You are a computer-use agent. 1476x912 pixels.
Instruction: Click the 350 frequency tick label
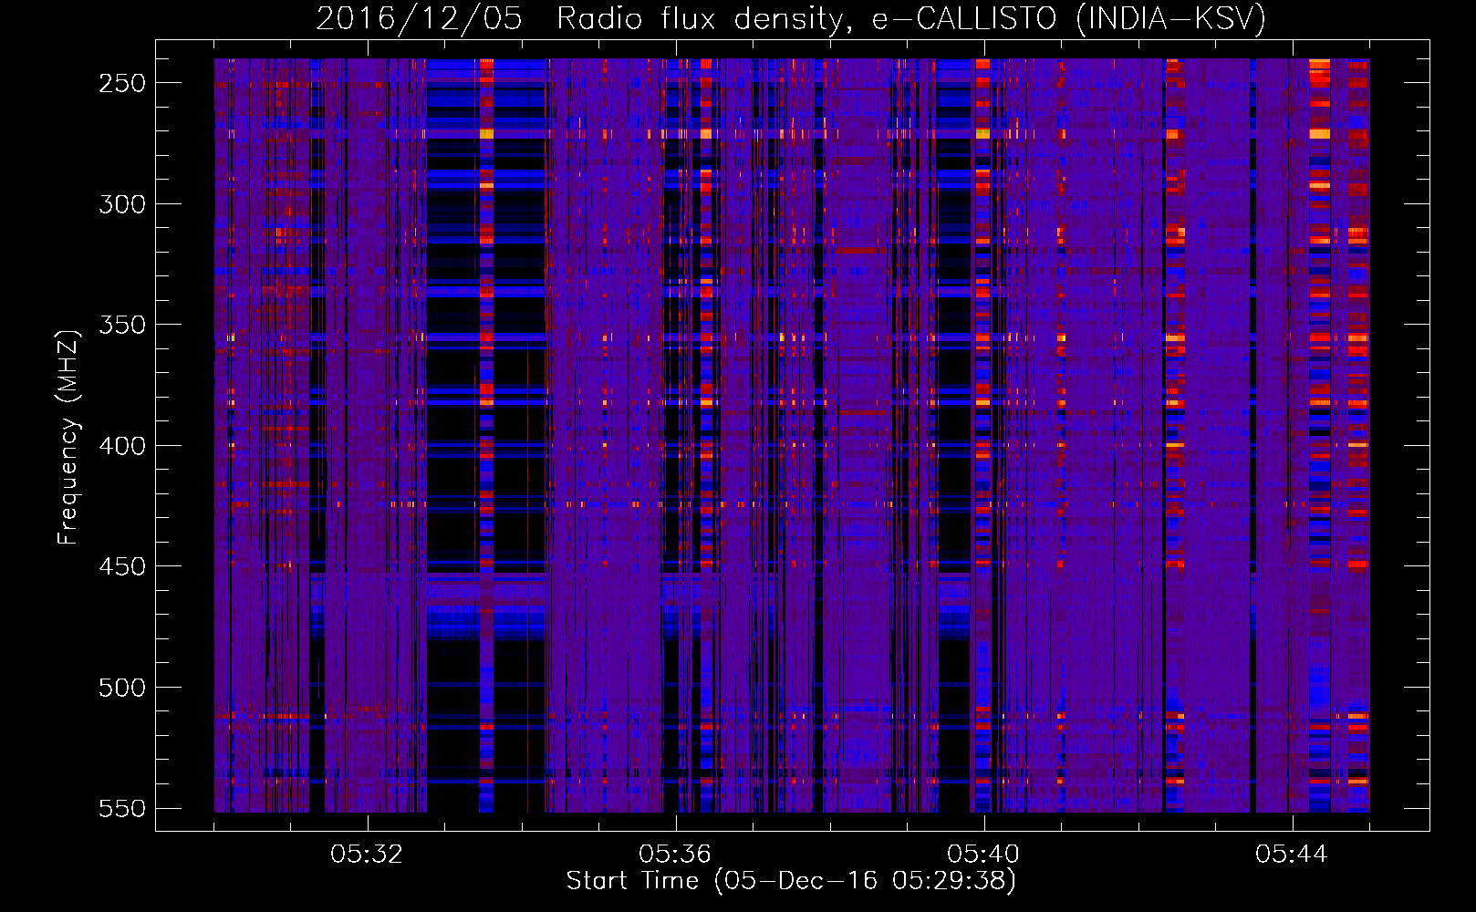tap(122, 325)
